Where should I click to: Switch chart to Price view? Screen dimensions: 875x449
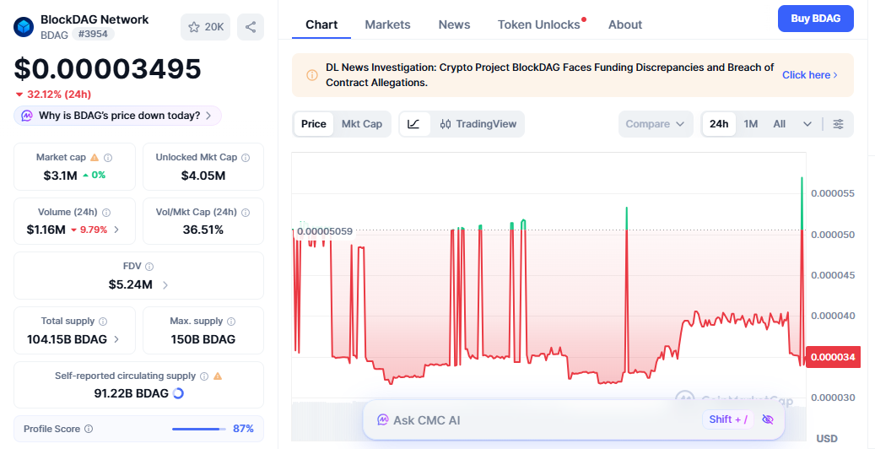(314, 124)
